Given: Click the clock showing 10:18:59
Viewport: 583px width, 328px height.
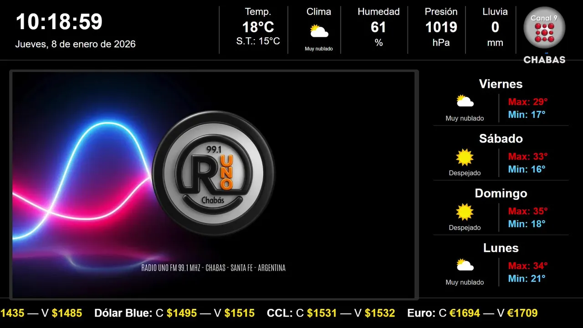Looking at the screenshot, I should pos(59,22).
